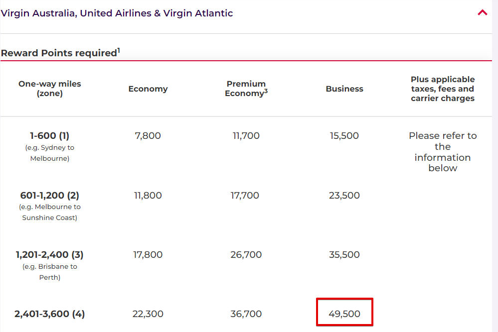The image size is (498, 332).
Task: Select the 2,401-3,600 (4) zone label
Action: tap(49, 314)
